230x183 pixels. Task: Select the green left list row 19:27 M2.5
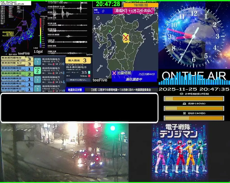(x=17, y=74)
